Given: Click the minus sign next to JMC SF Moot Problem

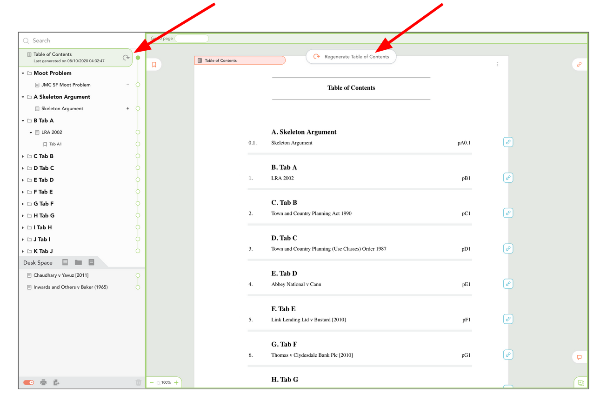Looking at the screenshot, I should point(128,85).
